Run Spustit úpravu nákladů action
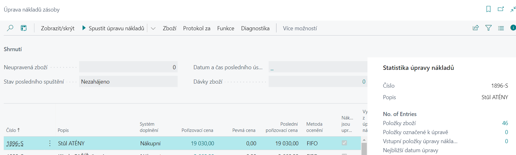 click(113, 28)
